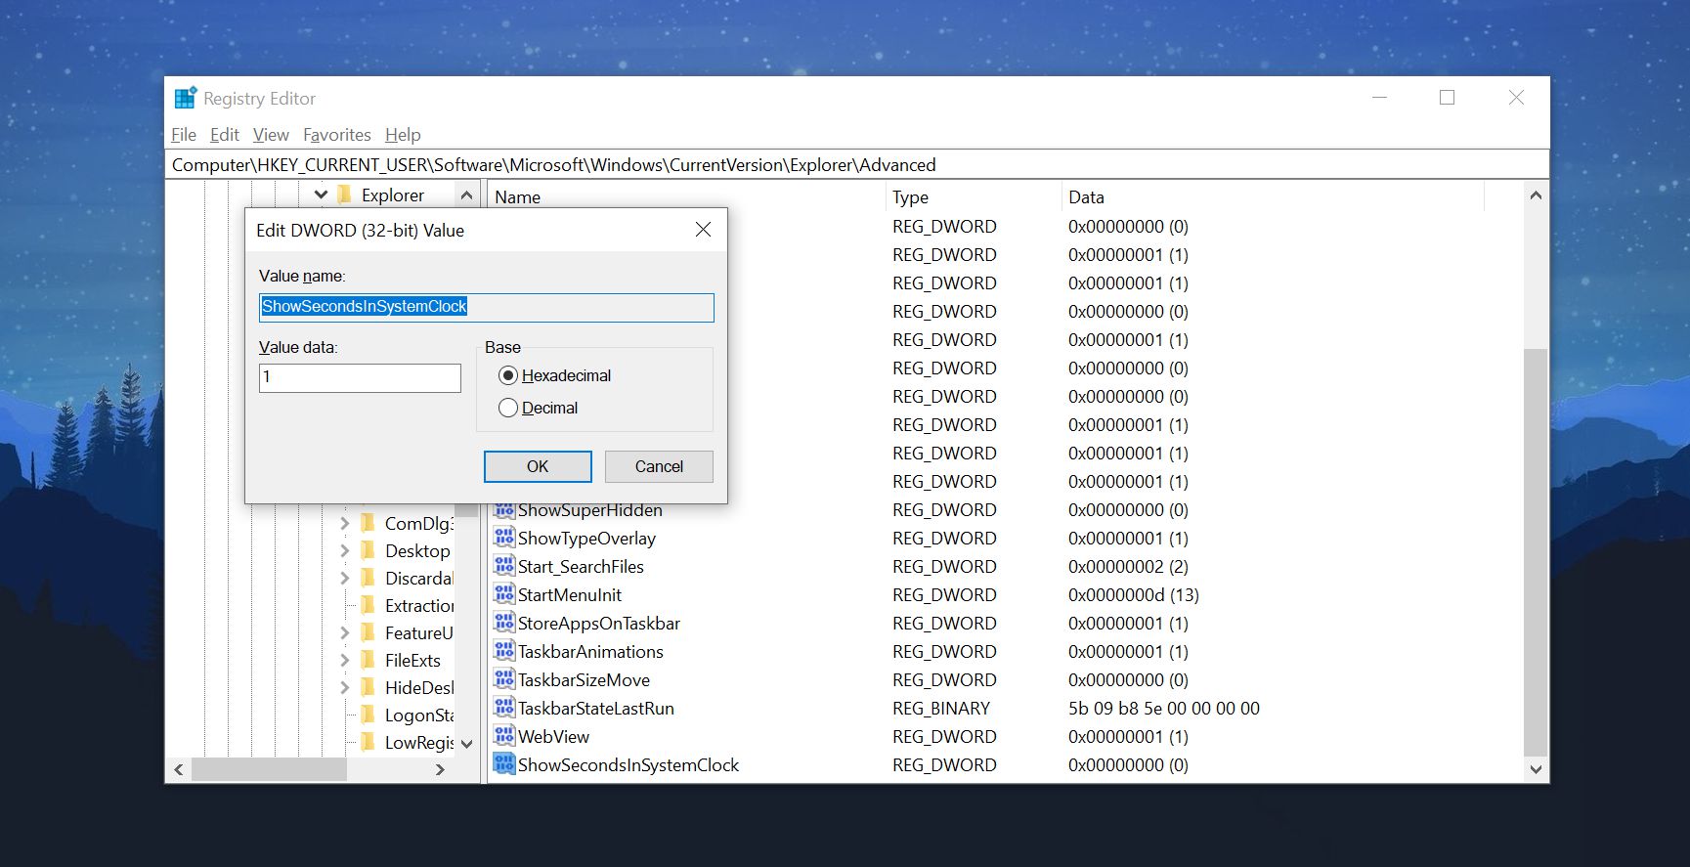Click the tree pane scroll left arrow

tap(179, 769)
